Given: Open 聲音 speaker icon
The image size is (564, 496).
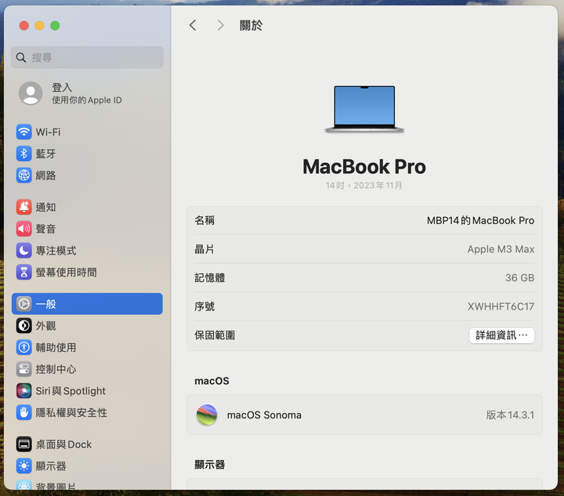Looking at the screenshot, I should click(x=23, y=228).
